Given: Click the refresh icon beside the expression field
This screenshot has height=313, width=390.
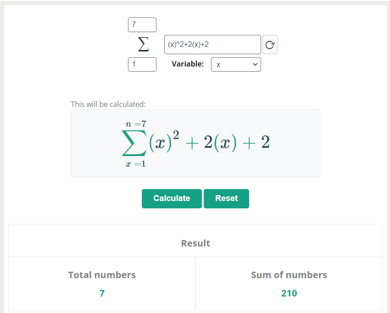Looking at the screenshot, I should (x=270, y=45).
